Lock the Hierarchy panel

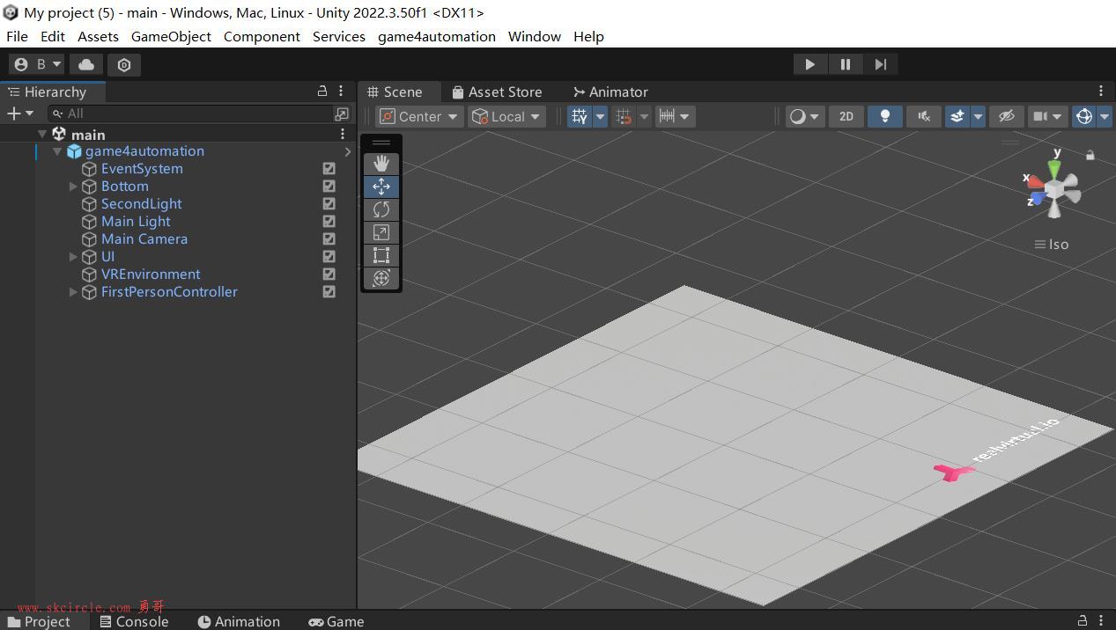322,92
